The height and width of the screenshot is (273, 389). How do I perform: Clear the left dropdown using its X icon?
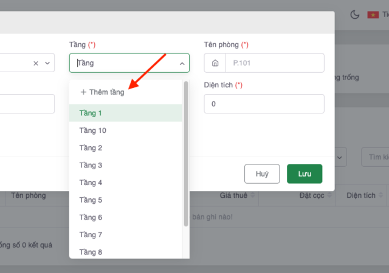click(36, 63)
